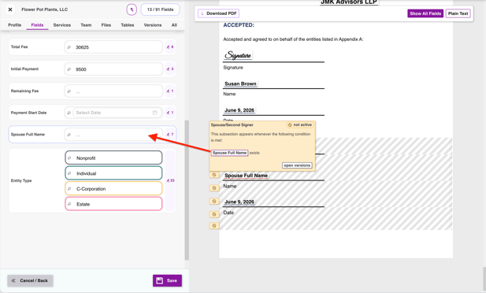This screenshot has height=293, width=486.
Task: Switch to the Profile tab
Action: [14, 24]
